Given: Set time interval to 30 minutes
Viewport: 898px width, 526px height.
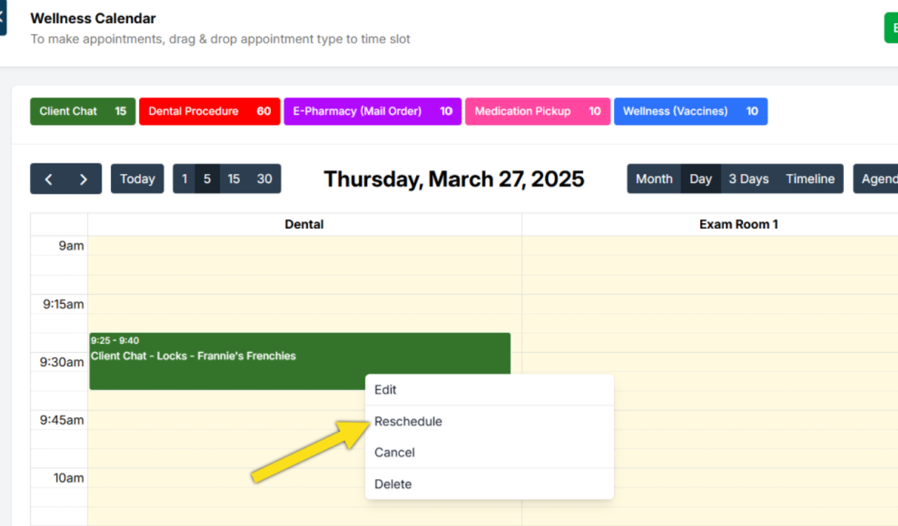Looking at the screenshot, I should coord(264,179).
